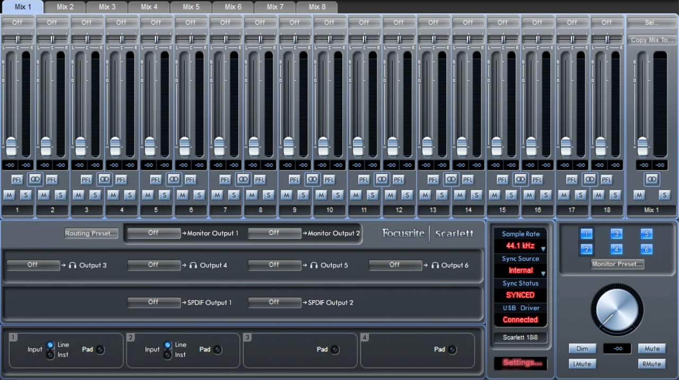Viewport: 679px width, 380px height.
Task: Solo channel 8 in the mixer
Action: 268,195
